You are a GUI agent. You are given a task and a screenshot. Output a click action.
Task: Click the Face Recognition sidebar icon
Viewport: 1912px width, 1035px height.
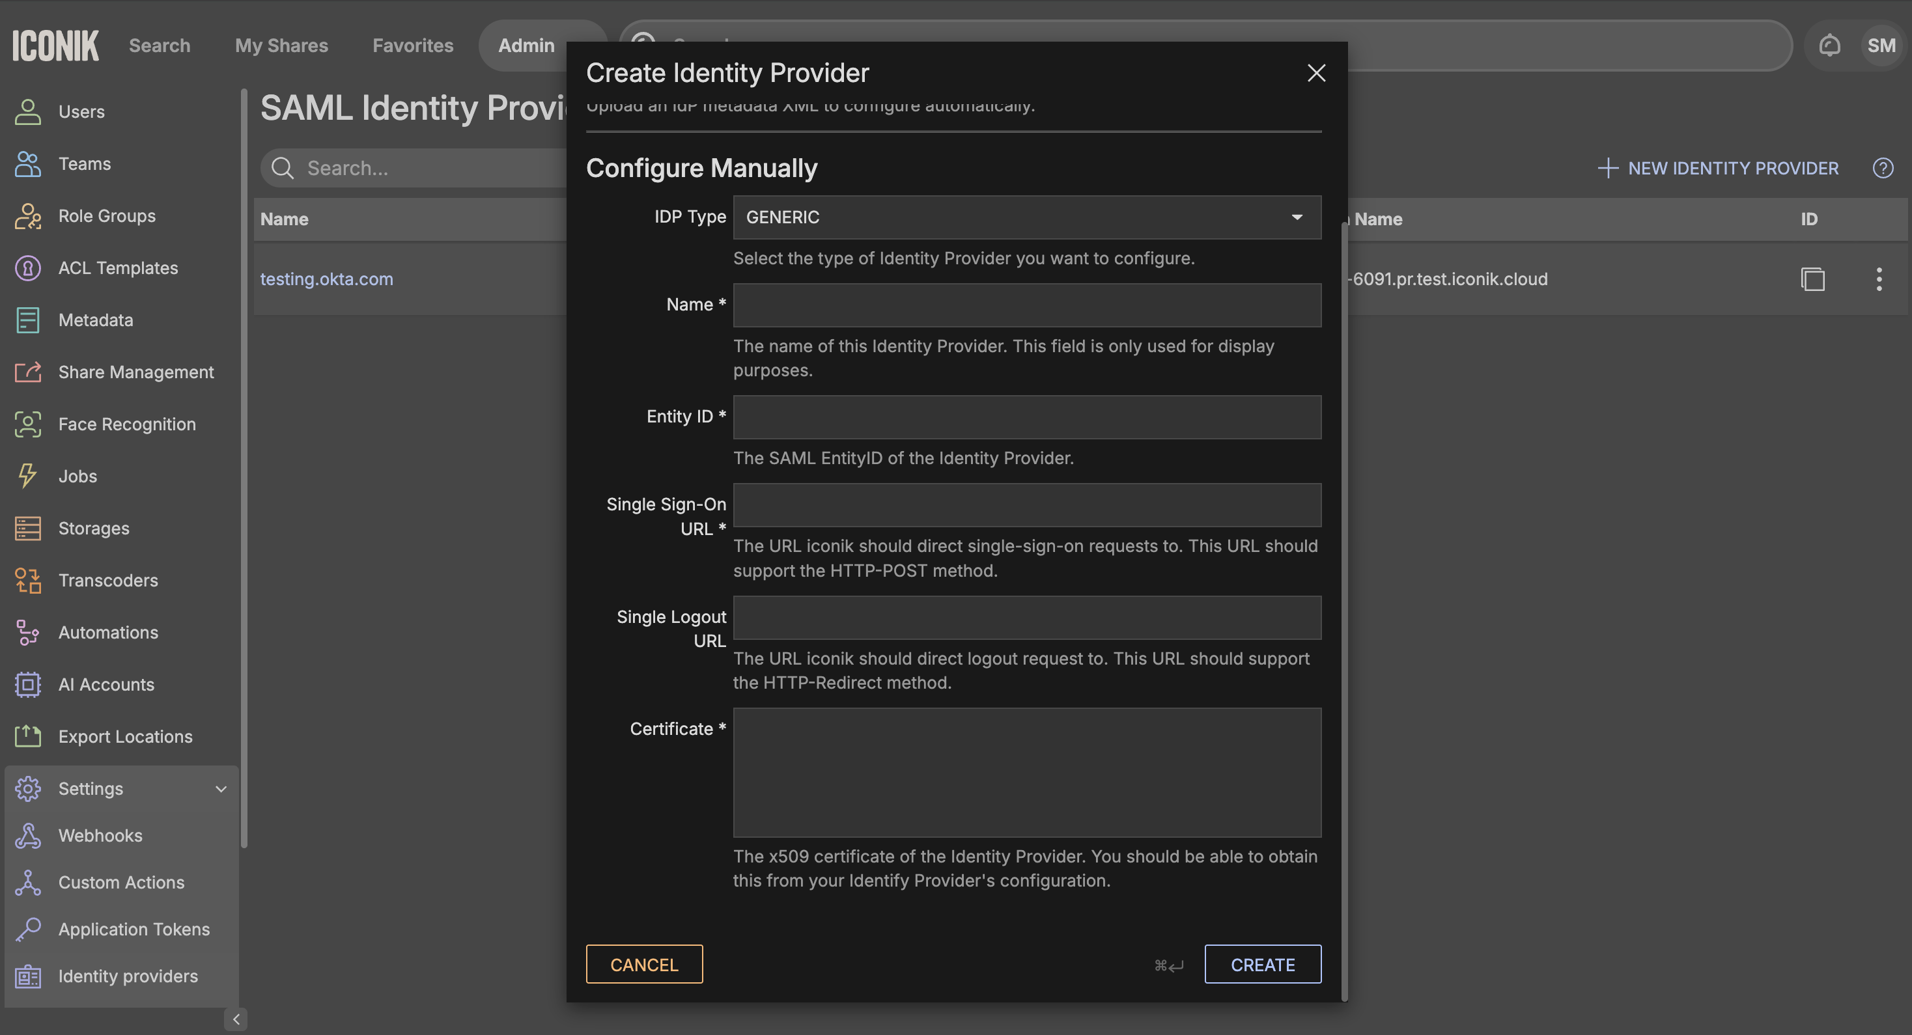(x=27, y=424)
